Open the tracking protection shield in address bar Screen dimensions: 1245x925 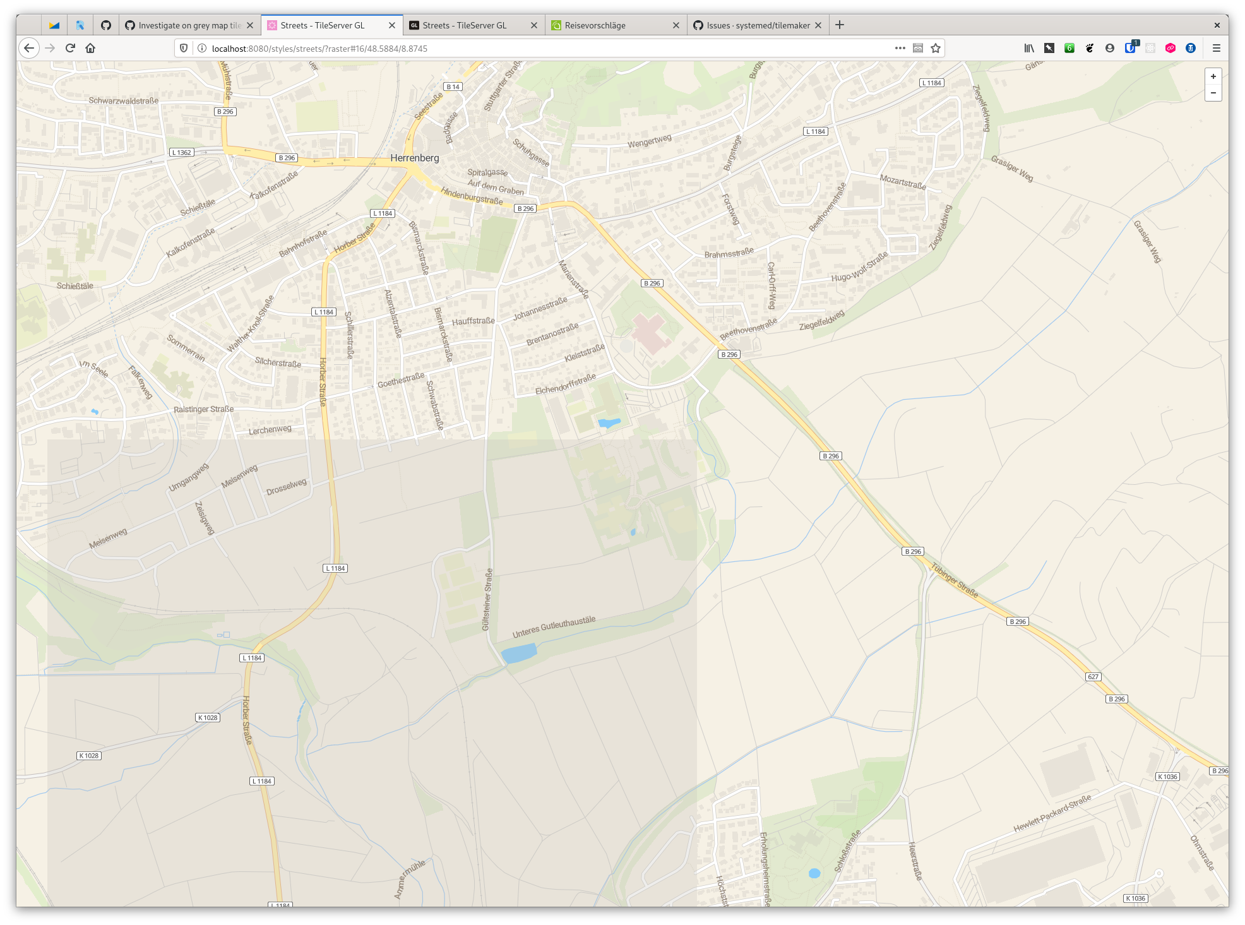184,48
